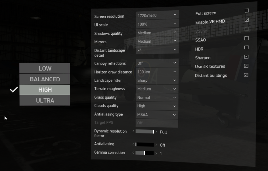Image resolution: width=268 pixels, height=171 pixels.
Task: Select the HIGH graphics preset
Action: coord(45,90)
